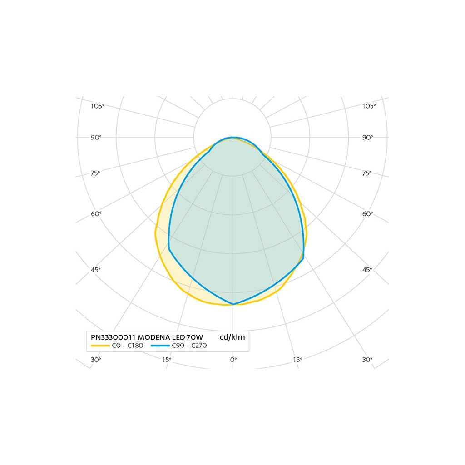Select the 0° angle label
This screenshot has width=465, height=465.
pyautogui.click(x=233, y=360)
